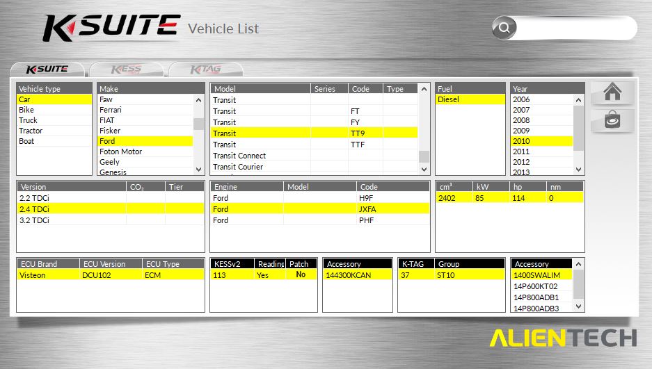The height and width of the screenshot is (369, 652).
Task: Switch to the KTAG tab
Action: tap(205, 69)
